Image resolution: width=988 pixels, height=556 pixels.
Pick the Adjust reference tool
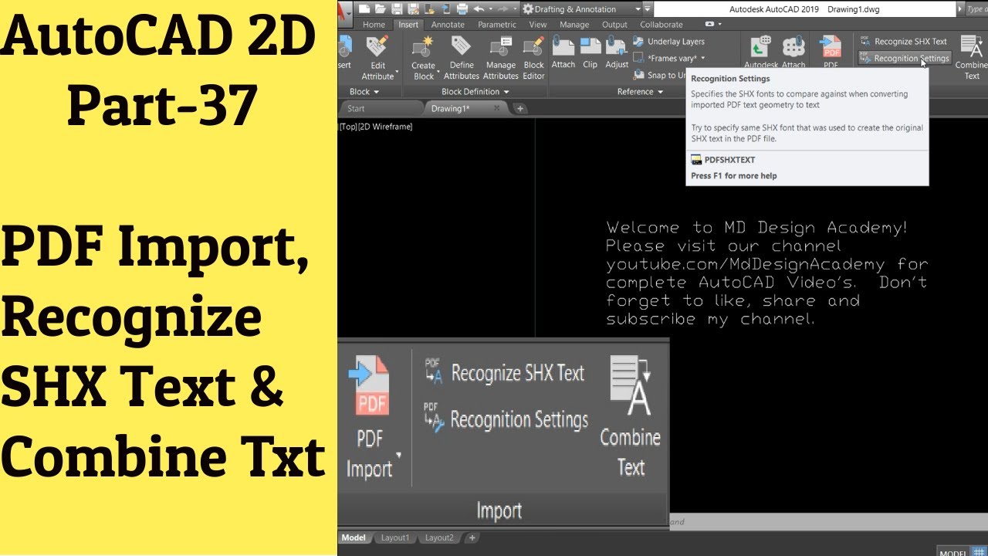pyautogui.click(x=617, y=53)
